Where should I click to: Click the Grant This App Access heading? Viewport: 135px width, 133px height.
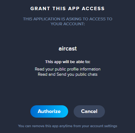pos(67,9)
